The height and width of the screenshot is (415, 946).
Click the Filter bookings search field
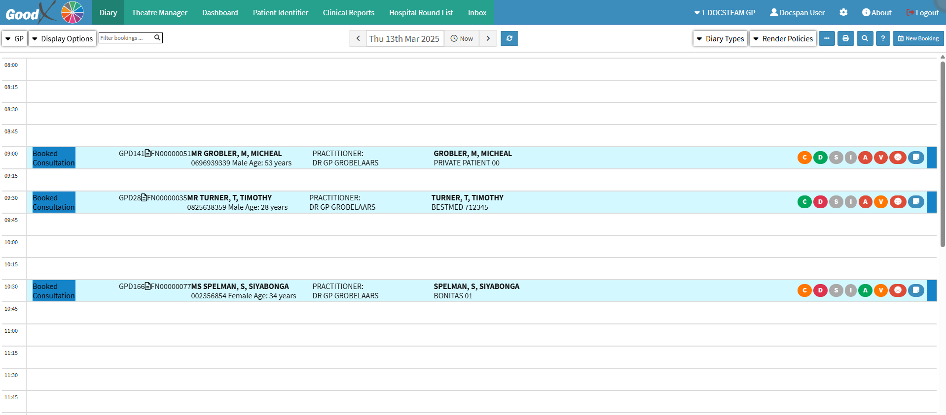coord(126,38)
